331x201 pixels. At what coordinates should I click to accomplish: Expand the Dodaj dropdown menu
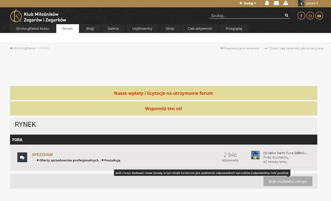[247, 3]
